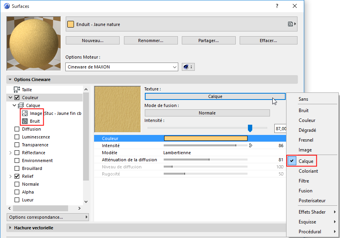This screenshot has width=340, height=238.
Task: Click the Calque layers icon under Couleur
Action: (20, 105)
